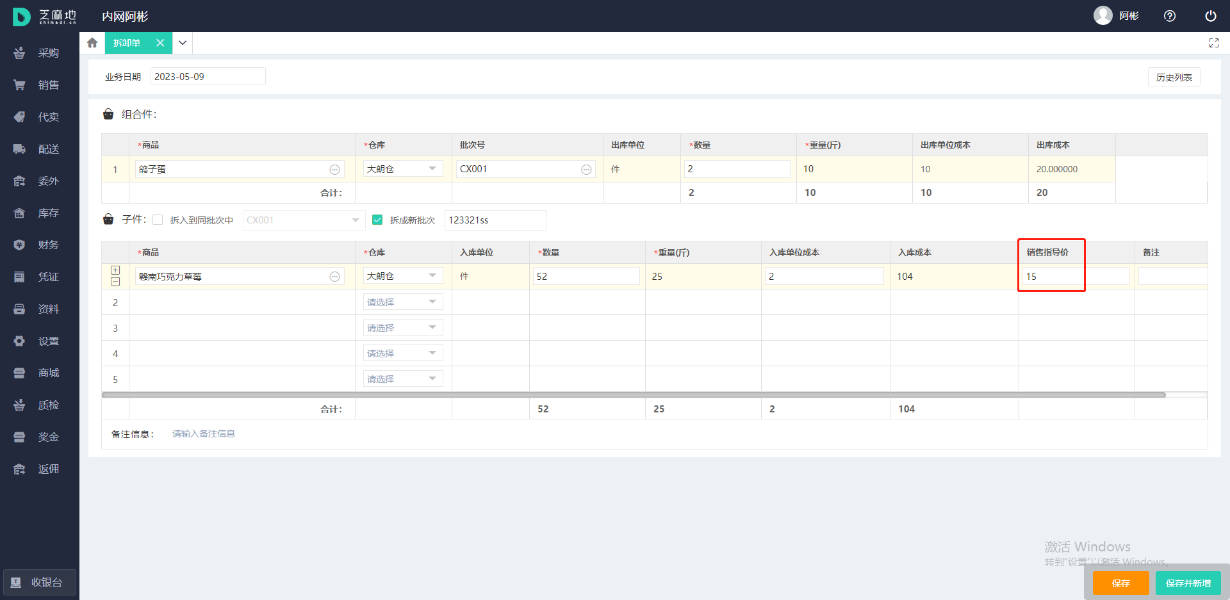Open warehouse 请选择 dropdown in row 2

403,302
